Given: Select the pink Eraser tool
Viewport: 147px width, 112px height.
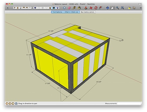Looking at the screenshot, I should pos(69,8).
